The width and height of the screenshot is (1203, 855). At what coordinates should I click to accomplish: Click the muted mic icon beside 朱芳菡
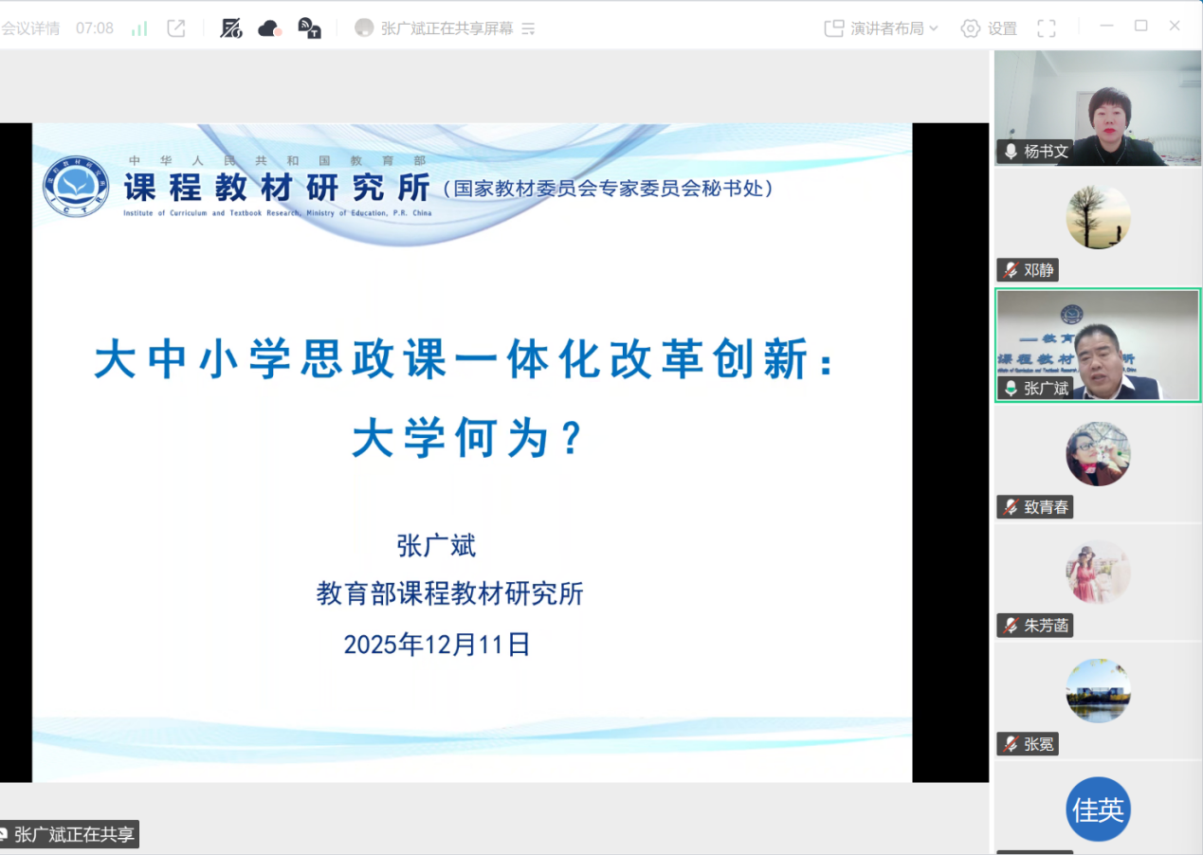[x=1011, y=626]
